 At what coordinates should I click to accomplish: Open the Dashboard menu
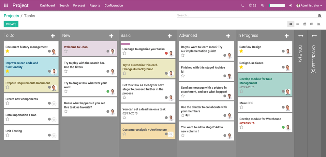tap(47, 6)
